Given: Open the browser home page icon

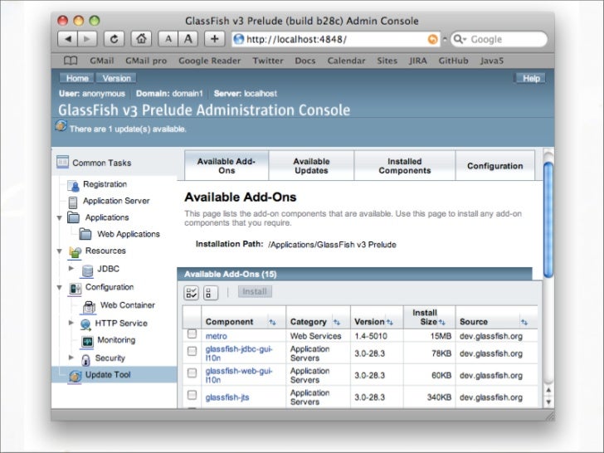Looking at the screenshot, I should click(x=141, y=39).
